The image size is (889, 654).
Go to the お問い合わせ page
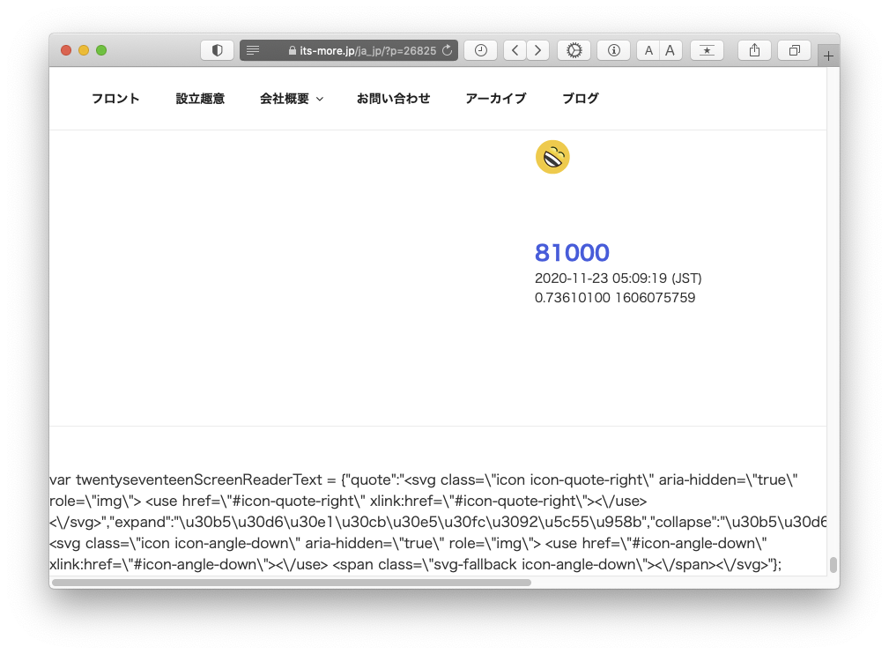click(x=393, y=99)
